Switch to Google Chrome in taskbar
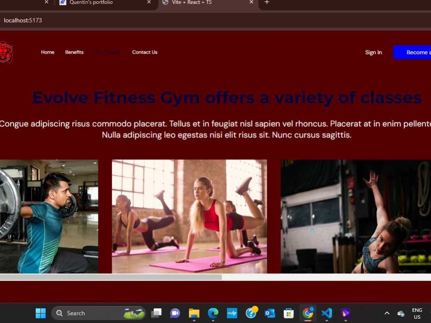The width and height of the screenshot is (431, 323). click(x=308, y=313)
